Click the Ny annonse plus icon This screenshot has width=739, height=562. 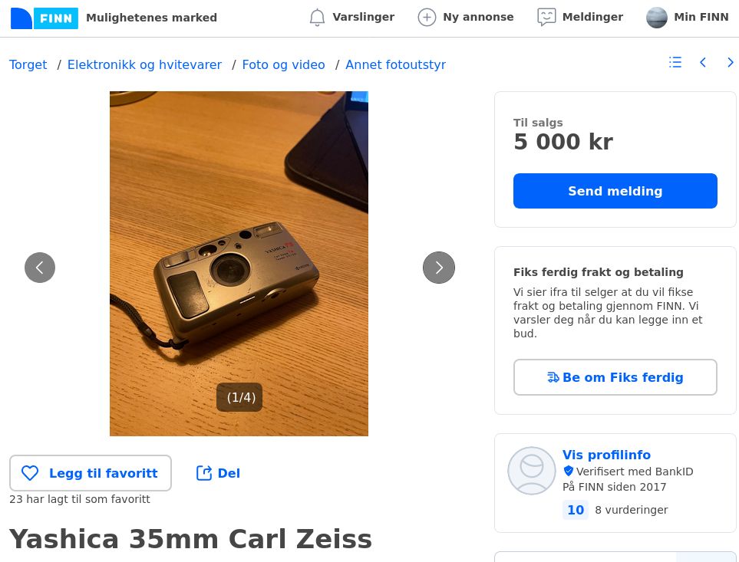click(x=427, y=18)
